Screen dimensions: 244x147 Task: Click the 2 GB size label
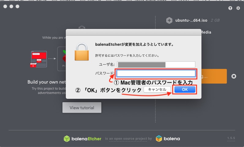coord(215,20)
